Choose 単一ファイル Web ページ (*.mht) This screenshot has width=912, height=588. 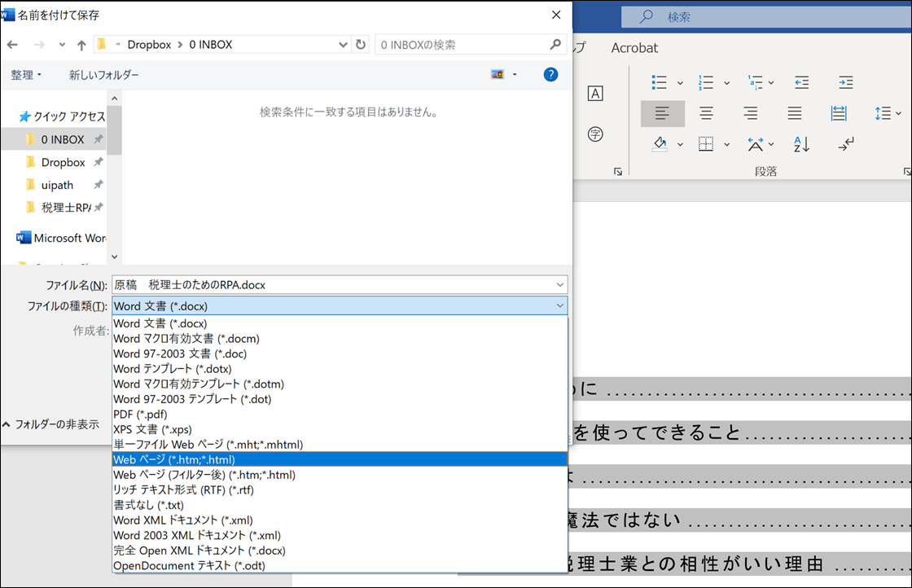(x=340, y=445)
